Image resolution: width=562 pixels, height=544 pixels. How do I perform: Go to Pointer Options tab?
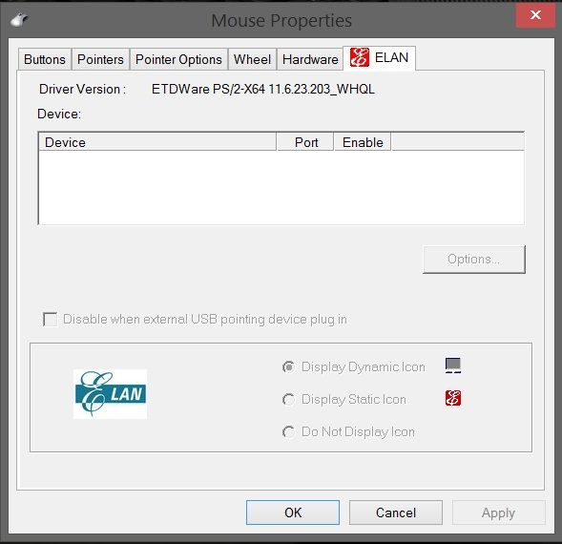pos(178,59)
